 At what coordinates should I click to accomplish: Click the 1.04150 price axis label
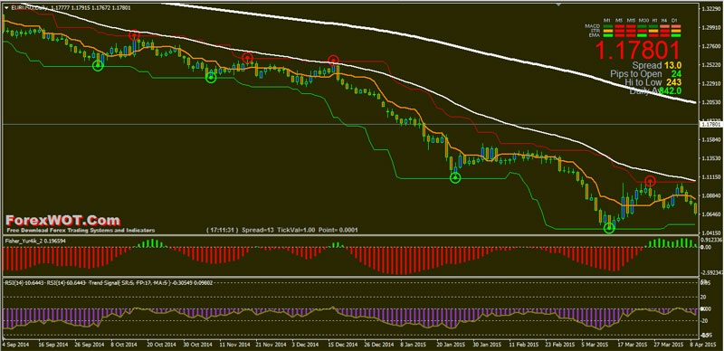(x=711, y=233)
